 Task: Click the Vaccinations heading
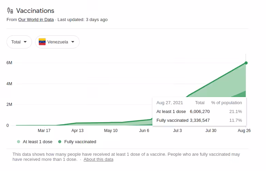coord(35,11)
